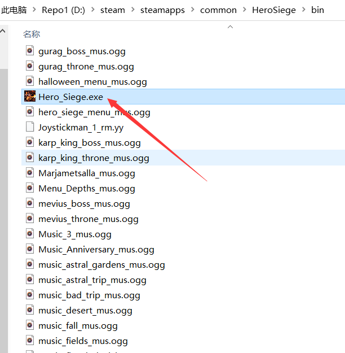Go to 此电脑 in the address bar
This screenshot has width=345, height=353.
pos(14,10)
